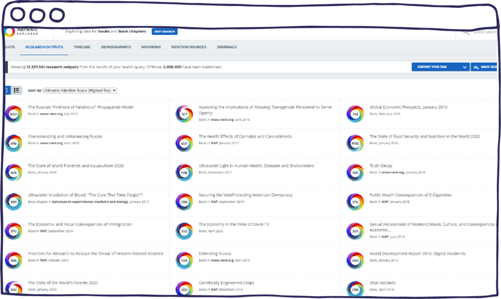Open State of World's Forests 2020 donut
The width and height of the screenshot is (501, 299).
(13, 288)
